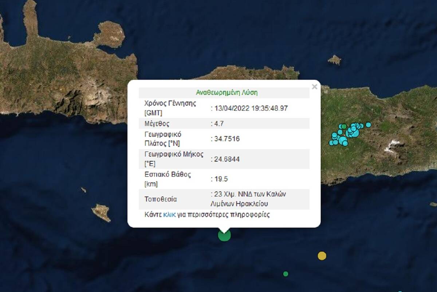Click the 'Αναθεωρημένη Λύση' popup header
437x292 pixels.
[x=227, y=93]
